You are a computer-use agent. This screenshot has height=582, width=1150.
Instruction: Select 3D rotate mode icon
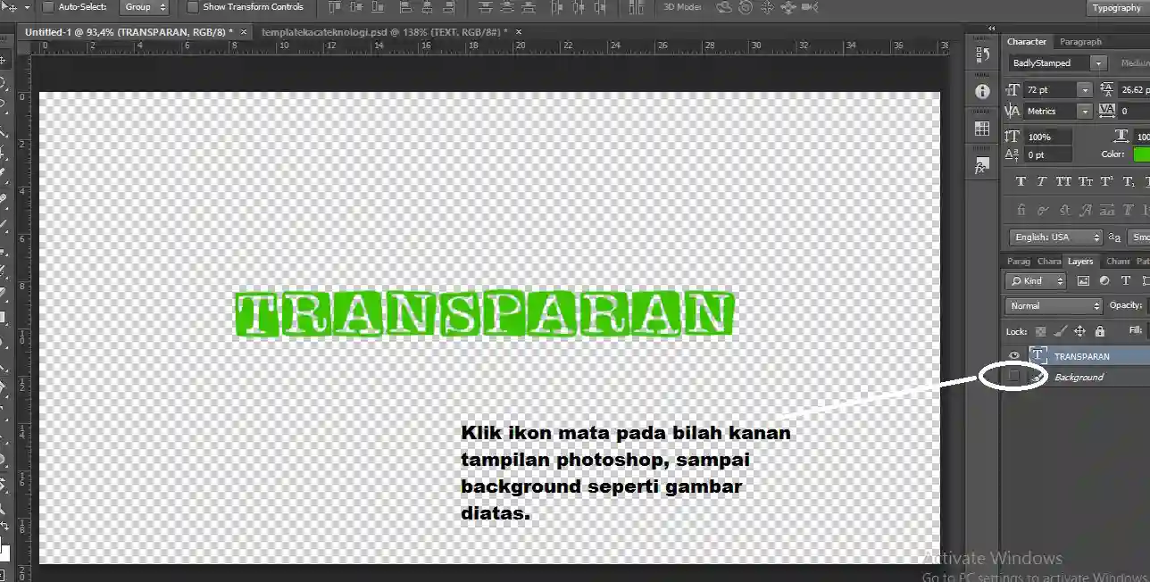[723, 7]
